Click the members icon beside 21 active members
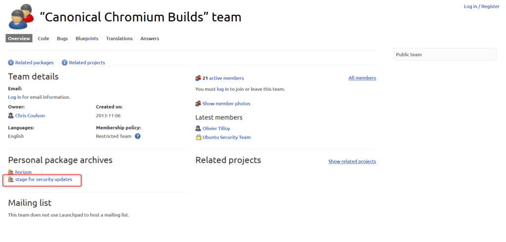 click(x=198, y=78)
